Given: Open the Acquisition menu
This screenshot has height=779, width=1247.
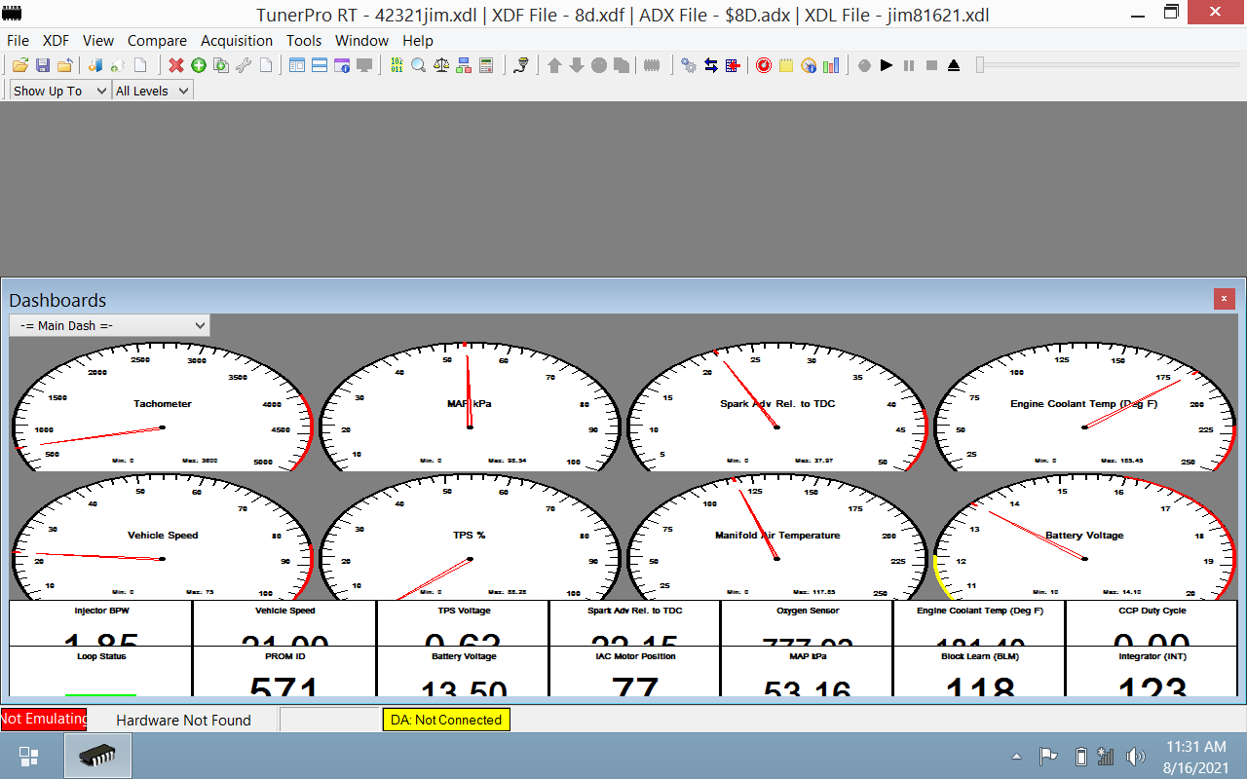Looking at the screenshot, I should coord(237,41).
